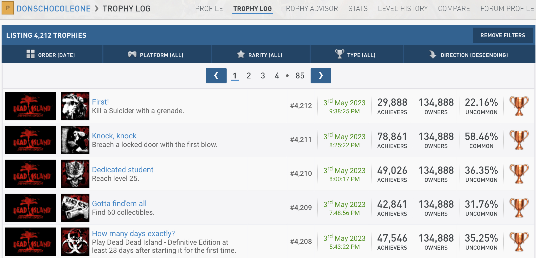Toggle the Direction (Descending) sort order
Viewport: 536px width, 258px height.
[x=469, y=55]
